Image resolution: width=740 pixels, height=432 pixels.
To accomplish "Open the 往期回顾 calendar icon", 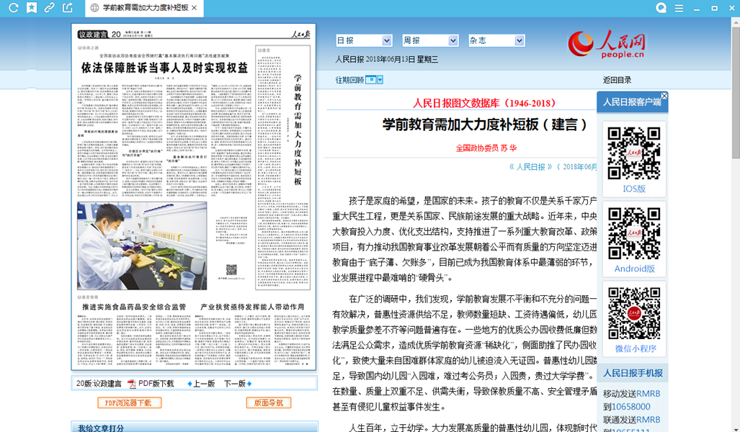I will 374,80.
